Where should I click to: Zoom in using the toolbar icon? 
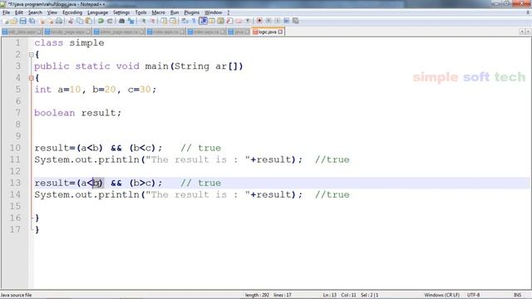[x=144, y=21]
